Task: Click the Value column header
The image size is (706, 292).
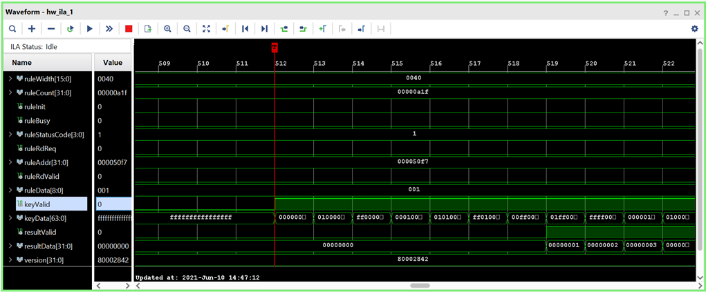Action: (x=112, y=62)
